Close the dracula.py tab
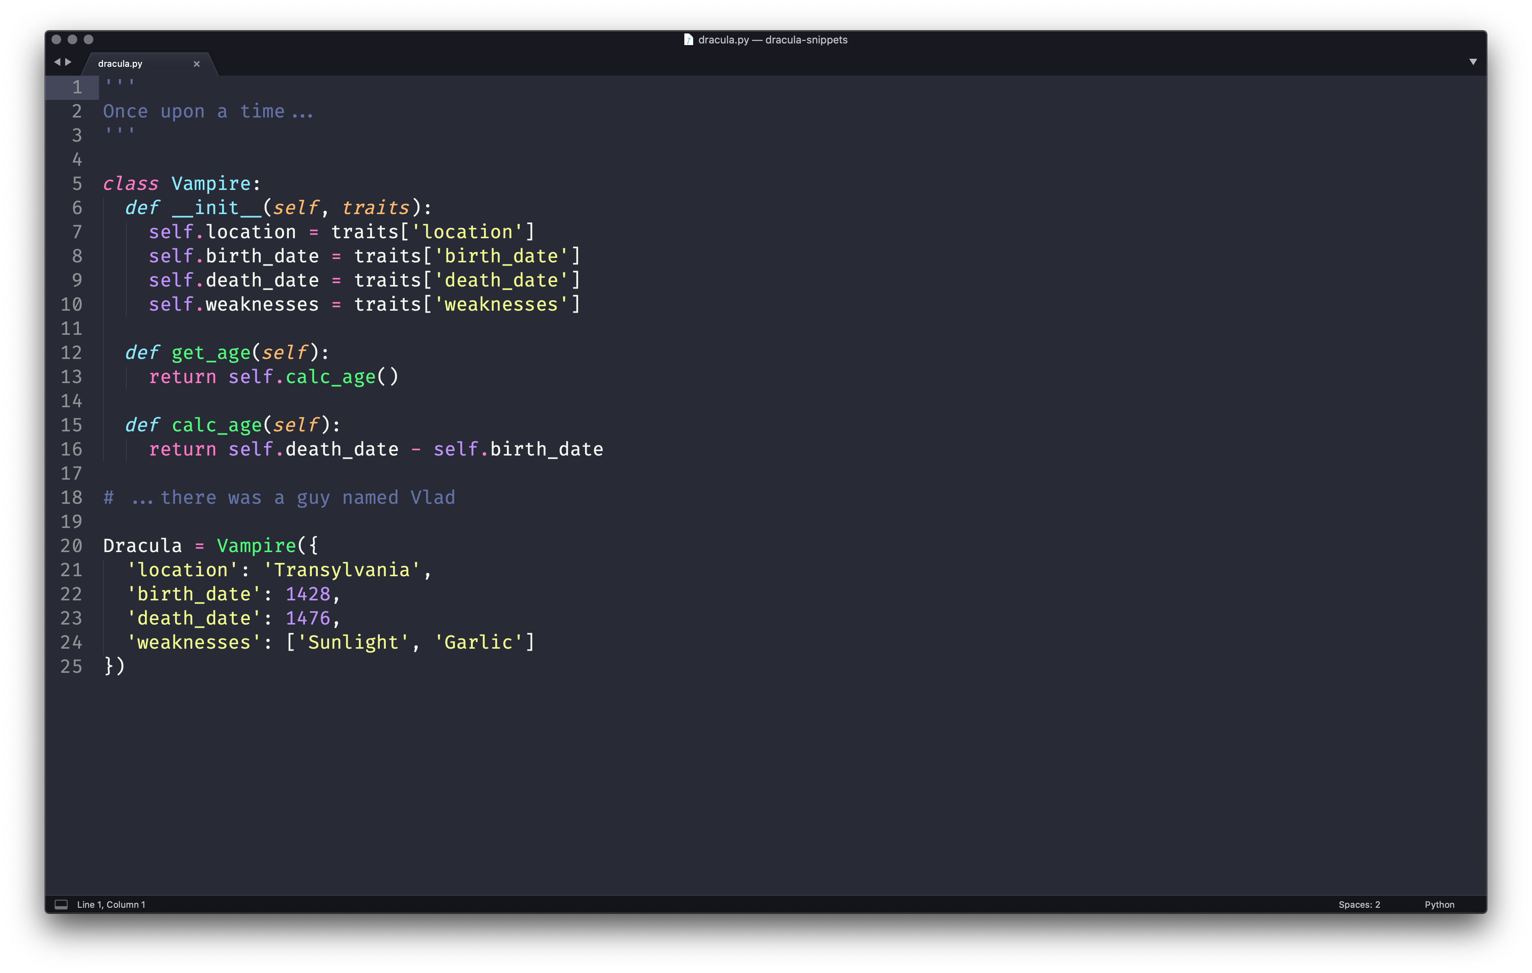 pos(197,64)
